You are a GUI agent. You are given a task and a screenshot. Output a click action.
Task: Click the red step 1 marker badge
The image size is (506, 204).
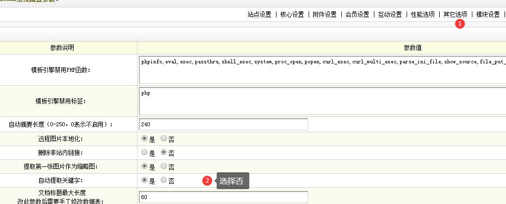(460, 23)
